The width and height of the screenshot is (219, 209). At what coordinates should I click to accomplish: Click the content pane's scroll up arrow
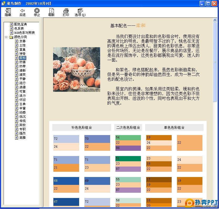tap(215, 20)
